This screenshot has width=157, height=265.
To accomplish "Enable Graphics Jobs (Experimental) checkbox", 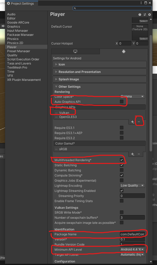I will 122,180.
